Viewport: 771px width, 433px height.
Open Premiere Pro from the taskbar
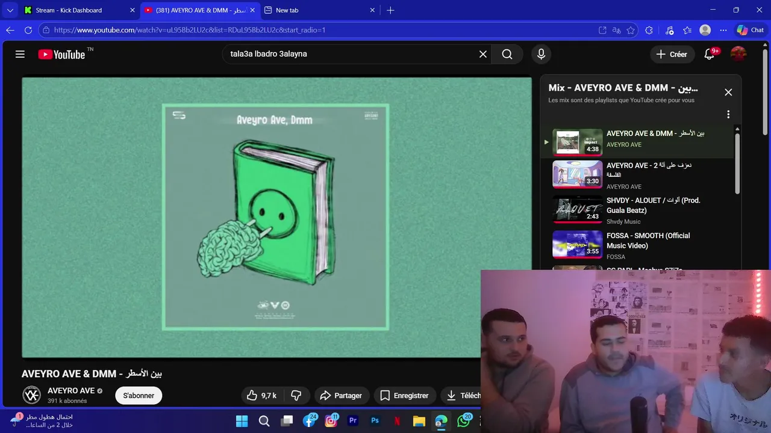click(x=353, y=421)
